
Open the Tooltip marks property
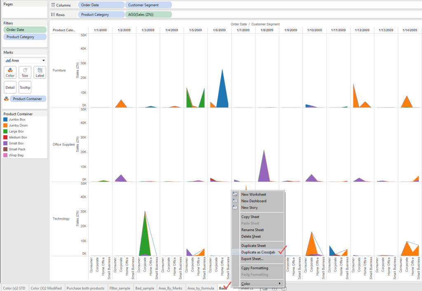pos(25,87)
